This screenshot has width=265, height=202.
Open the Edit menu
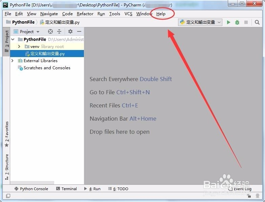(x=19, y=14)
